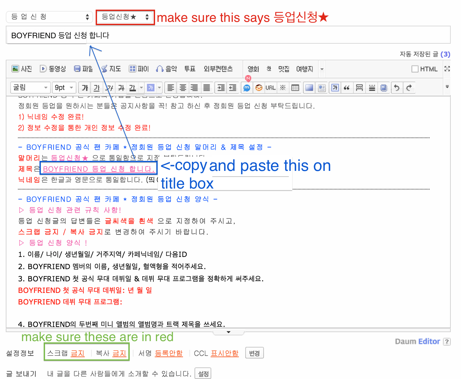The width and height of the screenshot is (461, 379).
Task: Click the post title input field
Action: click(x=228, y=35)
